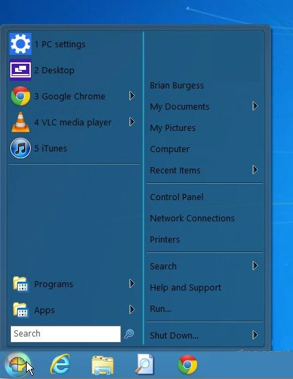Click the '1 PC settings' label
This screenshot has width=293, height=379.
point(60,45)
